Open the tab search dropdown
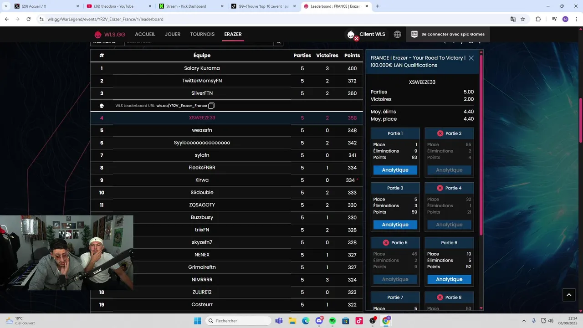The height and width of the screenshot is (328, 583). coord(6,6)
